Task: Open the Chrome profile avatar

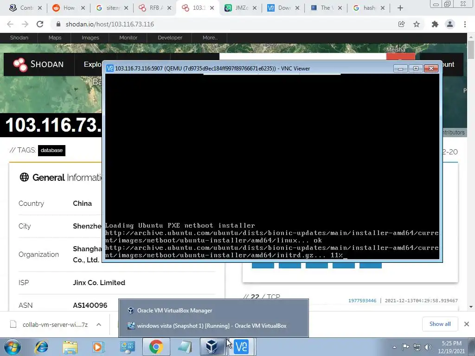Action: tap(450, 24)
